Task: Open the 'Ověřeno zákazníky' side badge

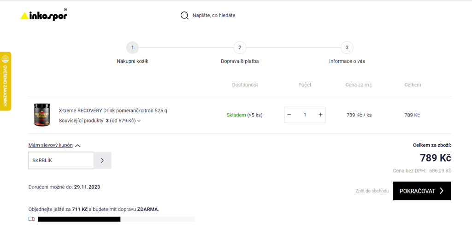Action: click(6, 81)
